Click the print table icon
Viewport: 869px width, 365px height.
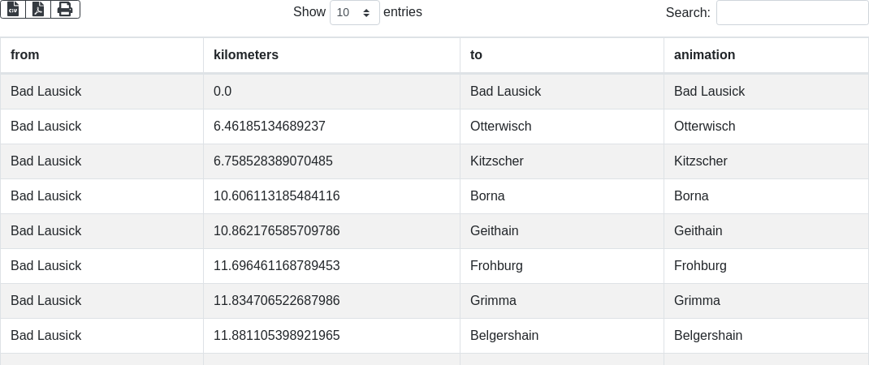coord(65,9)
